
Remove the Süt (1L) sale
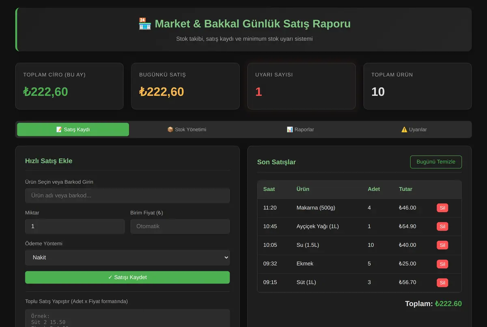pyautogui.click(x=442, y=283)
